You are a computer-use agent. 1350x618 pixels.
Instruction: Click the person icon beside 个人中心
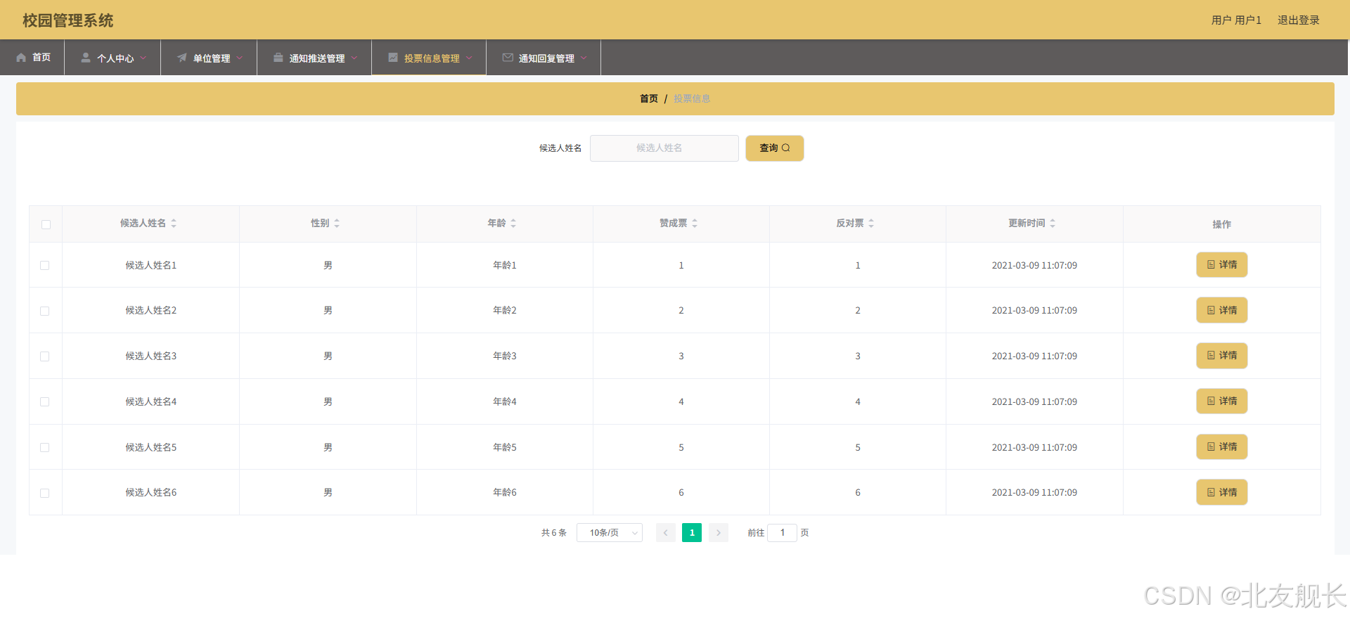[x=86, y=58]
